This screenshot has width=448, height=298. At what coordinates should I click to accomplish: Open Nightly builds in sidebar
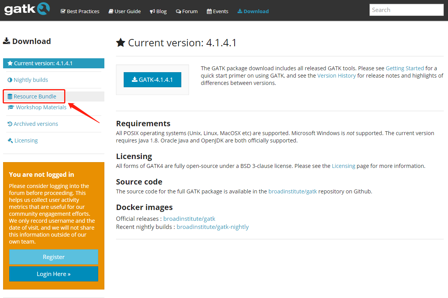tap(28, 80)
